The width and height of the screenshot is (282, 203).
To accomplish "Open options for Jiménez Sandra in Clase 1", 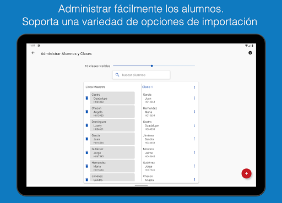I will tap(194, 139).
